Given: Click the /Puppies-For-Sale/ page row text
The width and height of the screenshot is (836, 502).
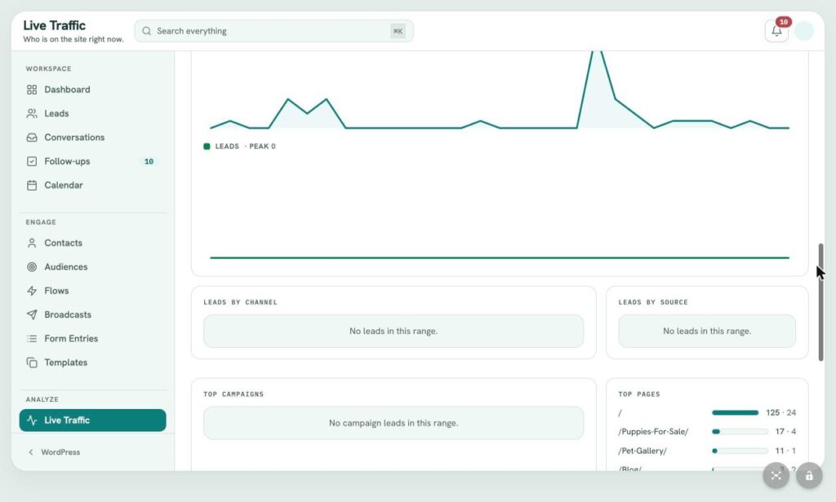Looking at the screenshot, I should tap(653, 432).
